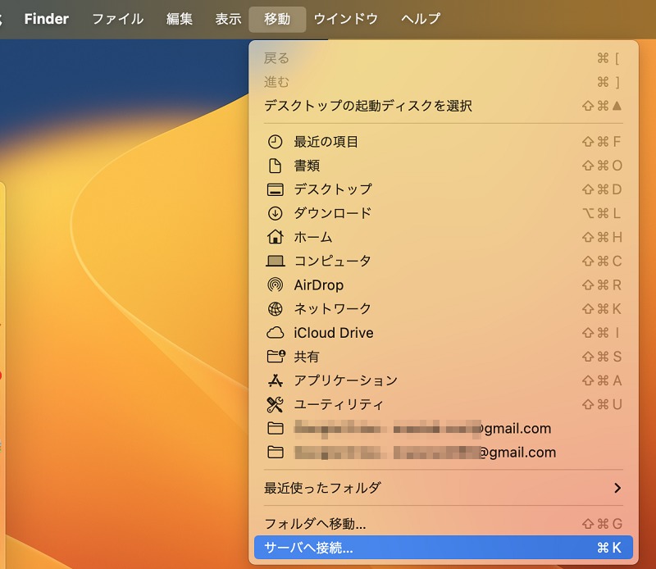This screenshot has width=656, height=569.
Task: Go to 書類 folder
Action: pyautogui.click(x=444, y=166)
